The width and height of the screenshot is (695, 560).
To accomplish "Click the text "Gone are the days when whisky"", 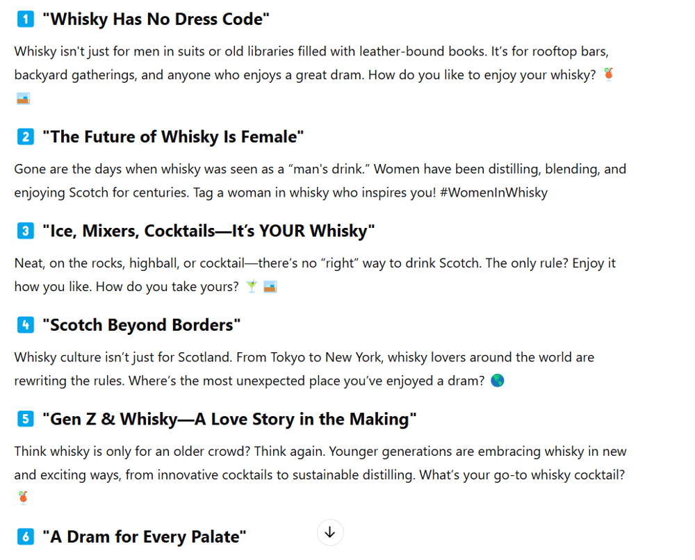I will (107, 169).
